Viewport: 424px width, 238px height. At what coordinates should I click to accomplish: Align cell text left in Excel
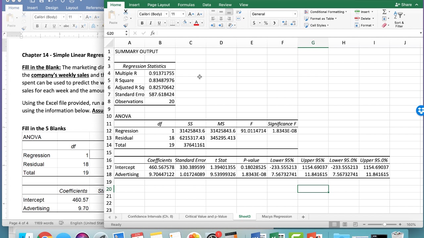coord(213,19)
